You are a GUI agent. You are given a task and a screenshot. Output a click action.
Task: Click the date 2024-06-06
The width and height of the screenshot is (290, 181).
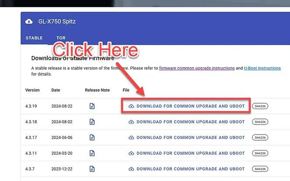62,138
